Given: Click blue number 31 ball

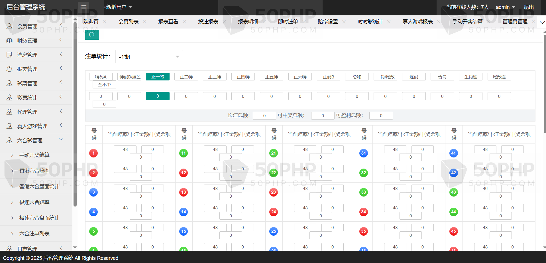Looking at the screenshot, I should tap(363, 153).
